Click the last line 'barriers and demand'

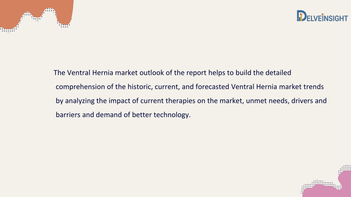coord(123,115)
